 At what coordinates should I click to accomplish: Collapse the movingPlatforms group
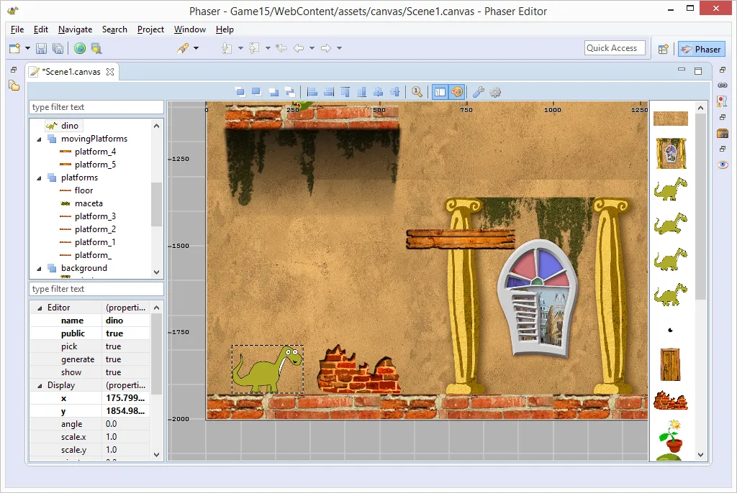pos(39,138)
